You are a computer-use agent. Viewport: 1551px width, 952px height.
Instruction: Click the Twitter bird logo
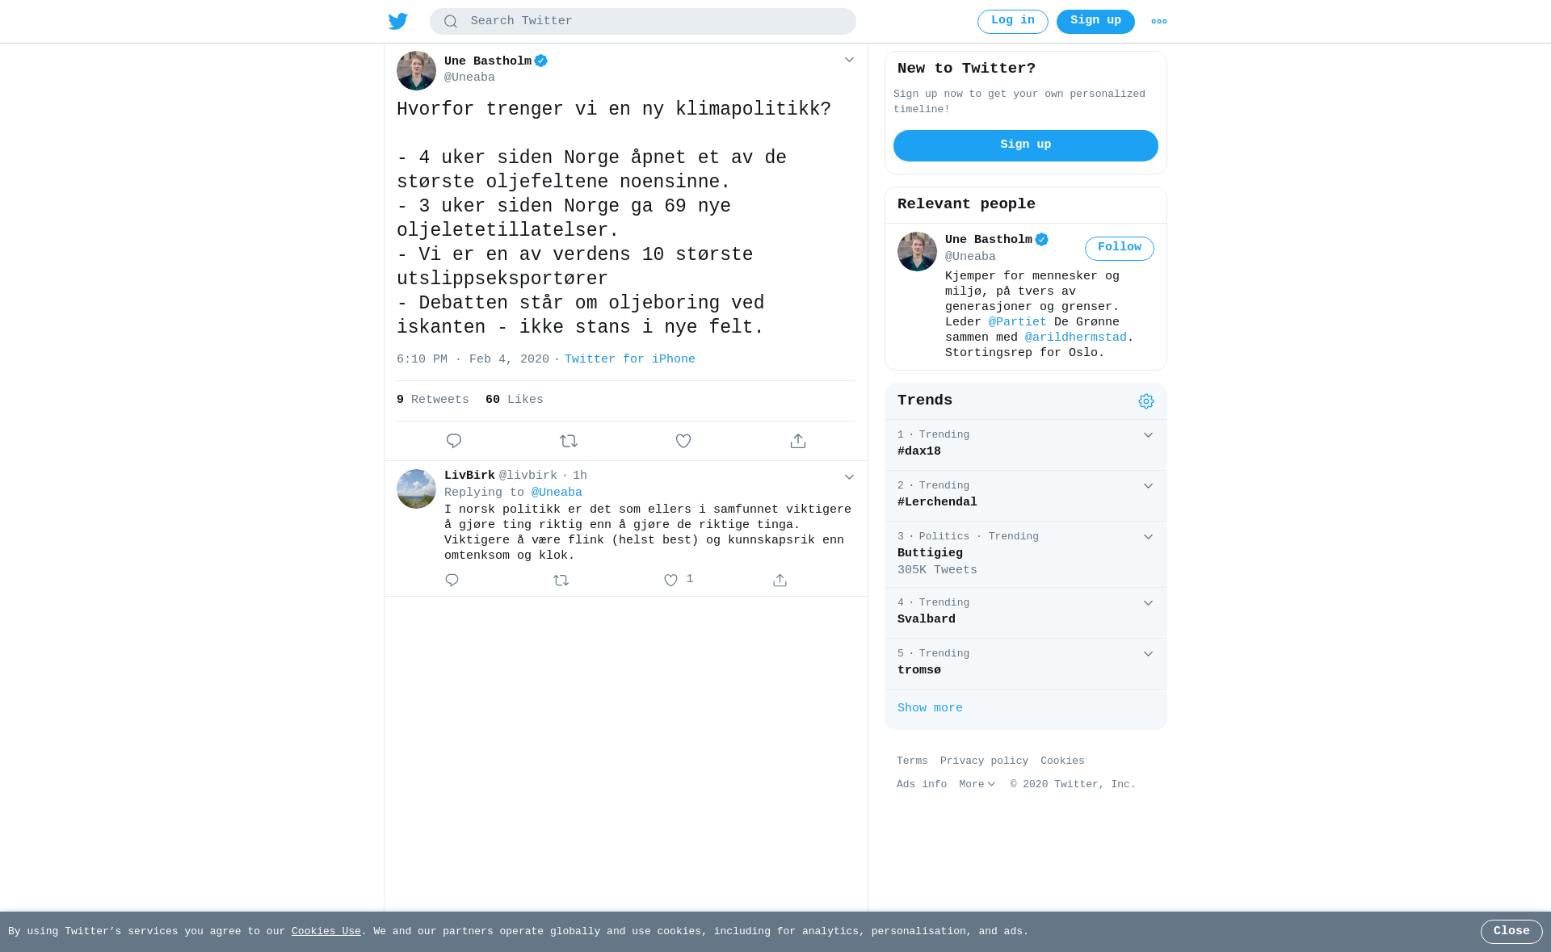point(398,21)
